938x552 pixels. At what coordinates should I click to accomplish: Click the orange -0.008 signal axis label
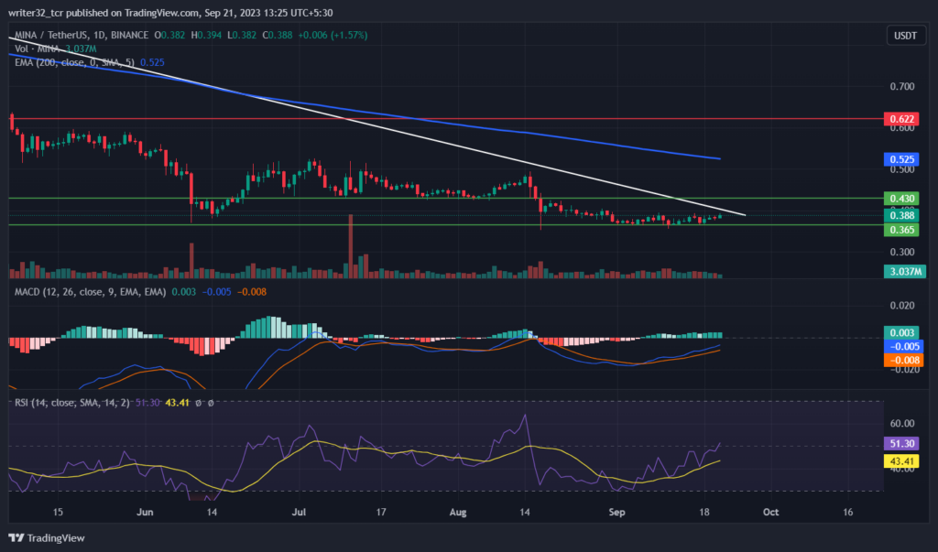click(903, 360)
